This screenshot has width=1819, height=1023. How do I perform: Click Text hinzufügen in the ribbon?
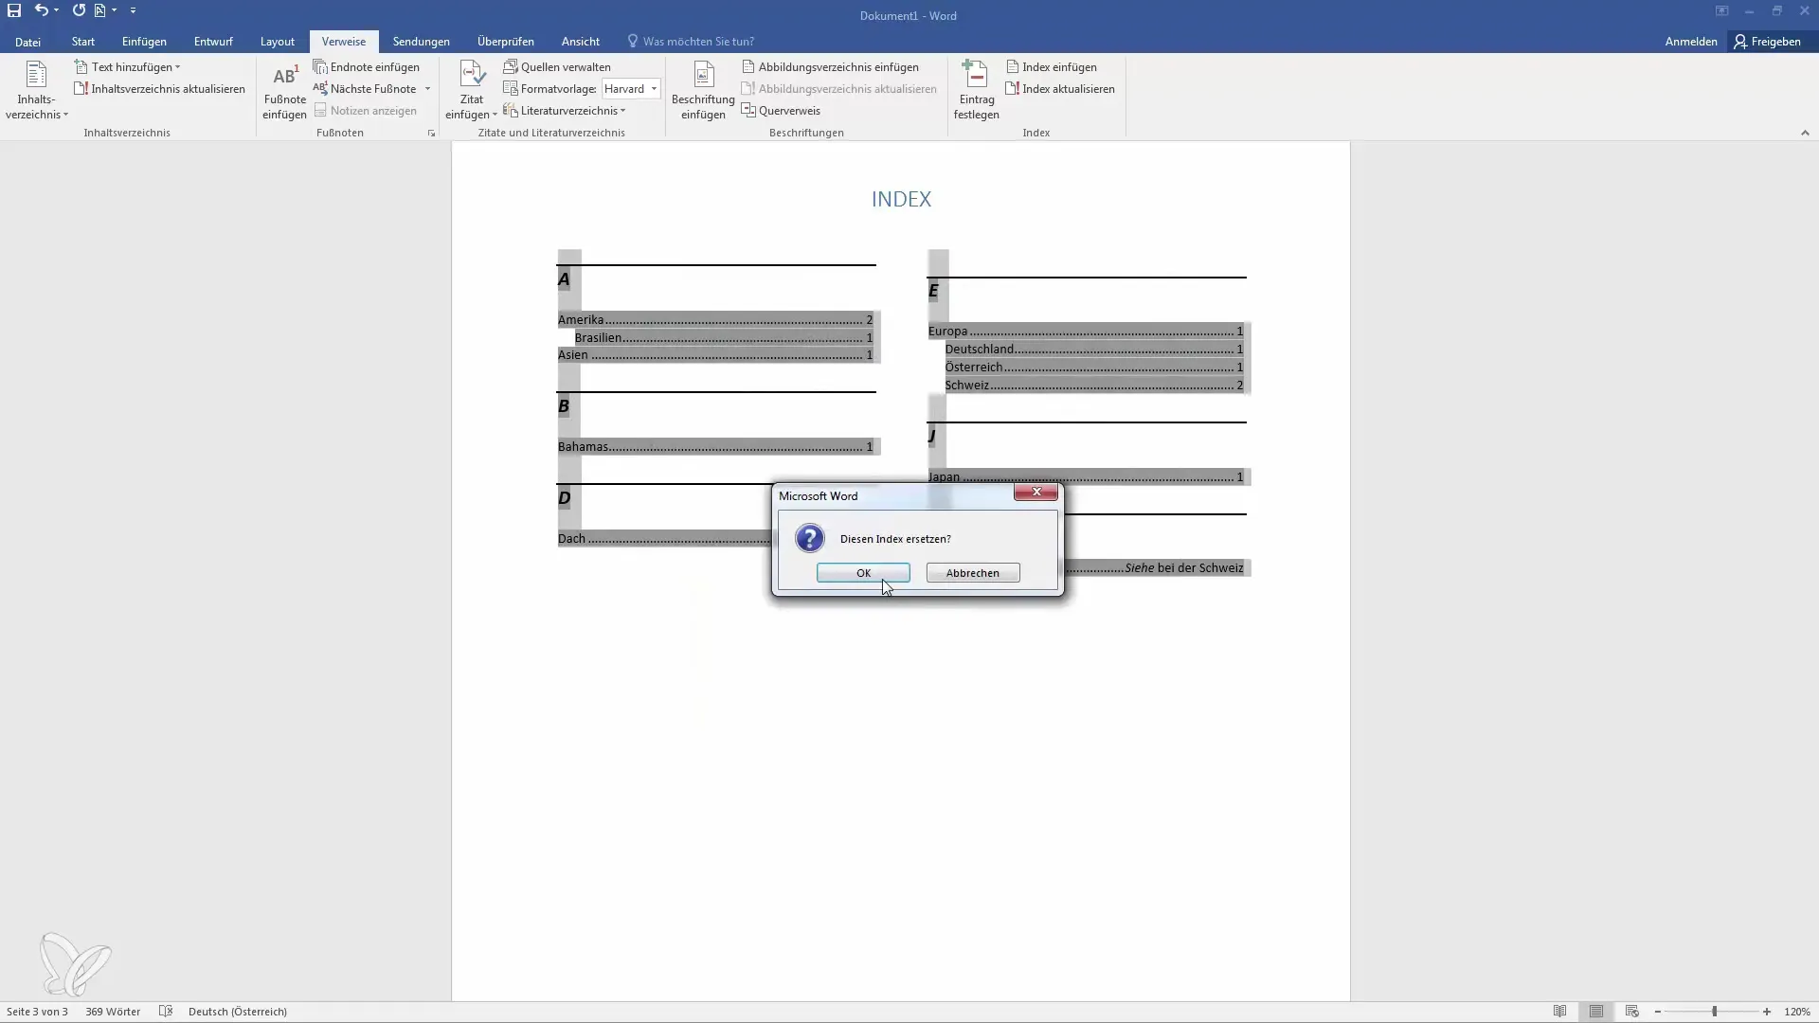(128, 67)
